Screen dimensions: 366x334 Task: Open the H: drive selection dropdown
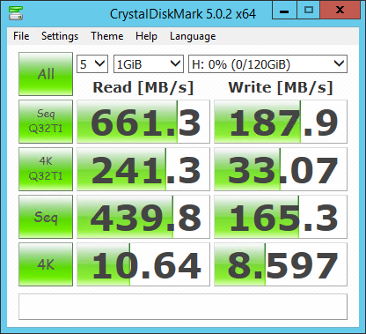[267, 64]
